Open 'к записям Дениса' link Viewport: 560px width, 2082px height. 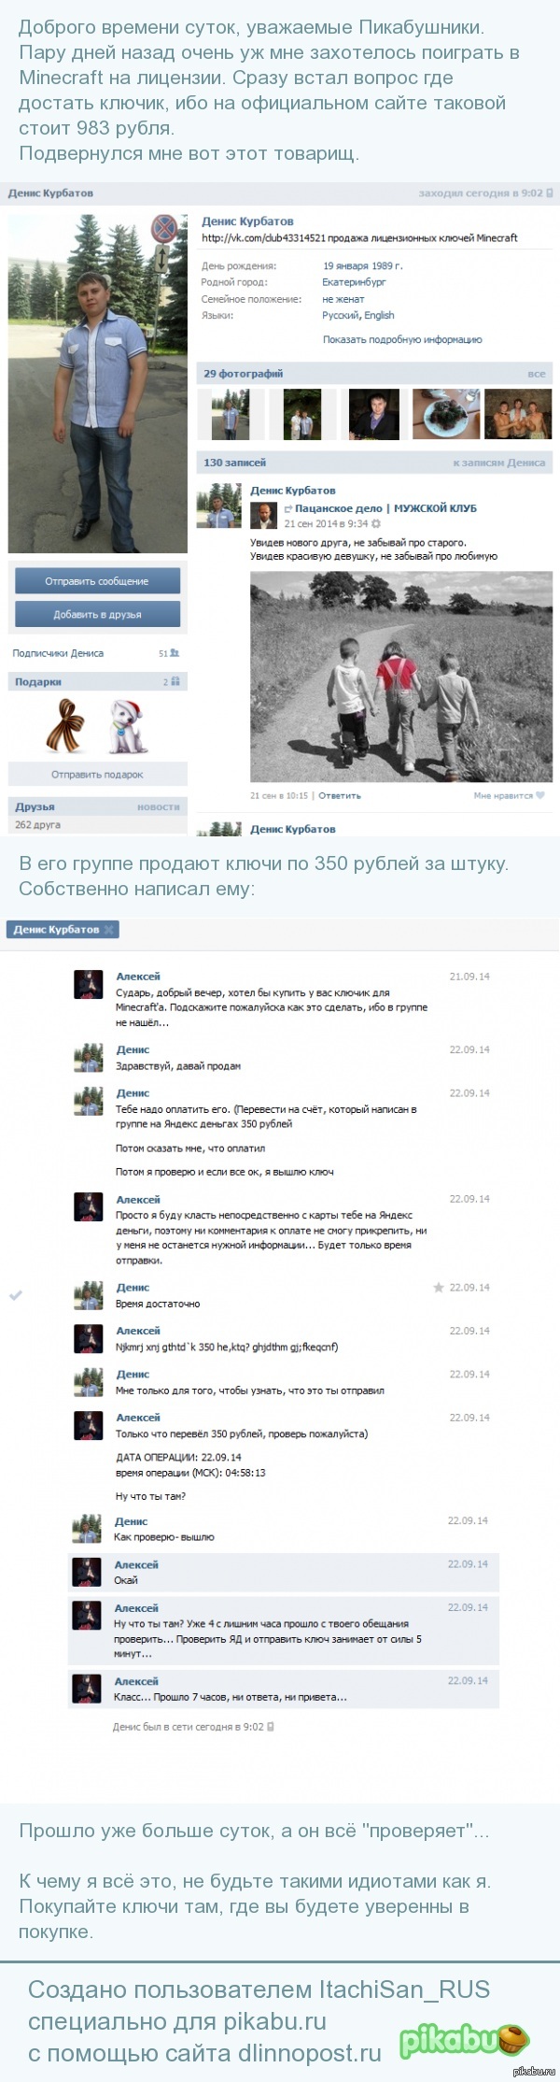(x=498, y=463)
